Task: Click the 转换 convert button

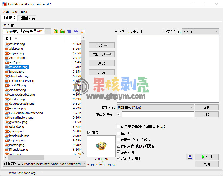Action: click(207, 157)
